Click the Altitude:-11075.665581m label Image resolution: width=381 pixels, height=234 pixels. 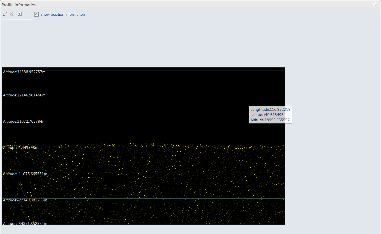[x=25, y=174]
